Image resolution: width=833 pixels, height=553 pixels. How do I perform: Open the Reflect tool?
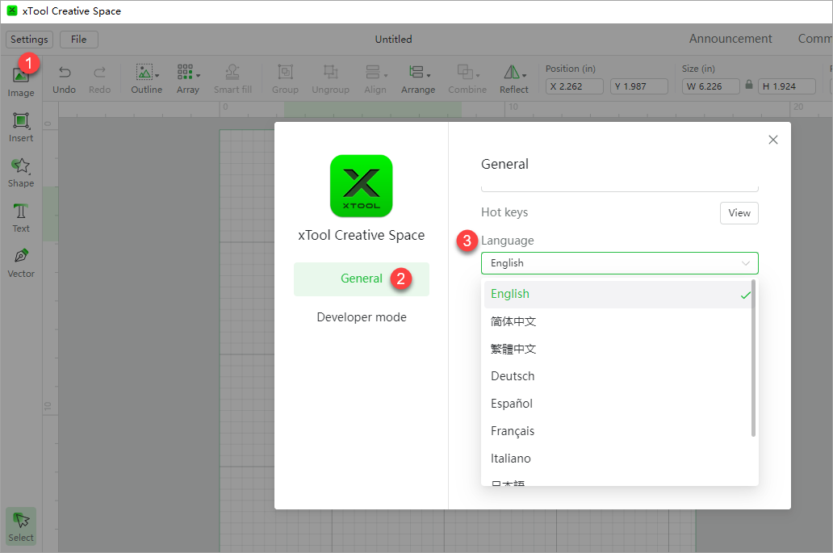pyautogui.click(x=513, y=79)
